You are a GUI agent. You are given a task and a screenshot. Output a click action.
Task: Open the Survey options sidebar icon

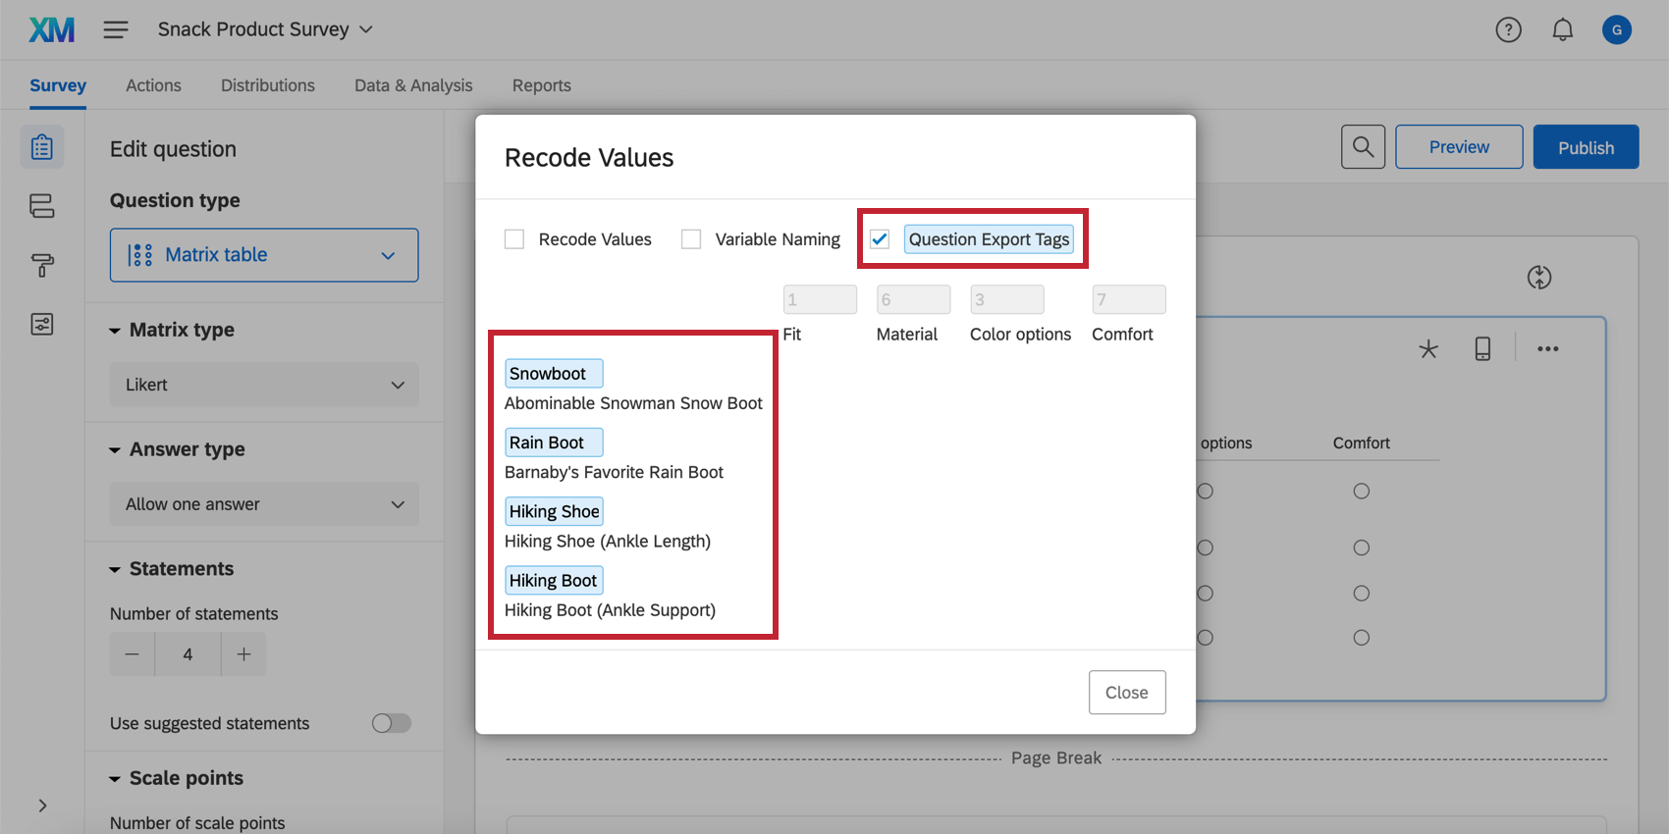click(42, 324)
